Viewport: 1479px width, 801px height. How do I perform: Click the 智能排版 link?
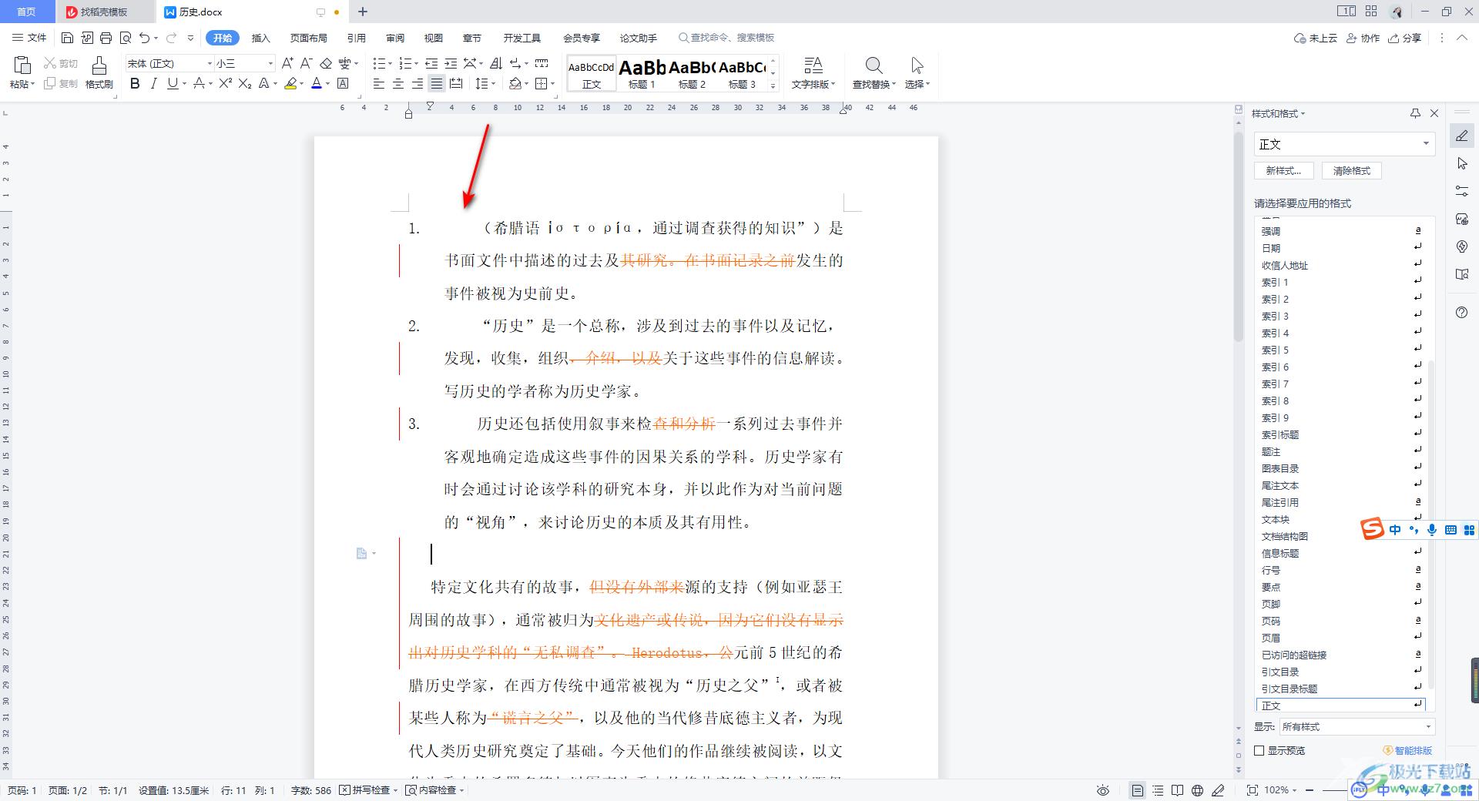tap(1407, 750)
